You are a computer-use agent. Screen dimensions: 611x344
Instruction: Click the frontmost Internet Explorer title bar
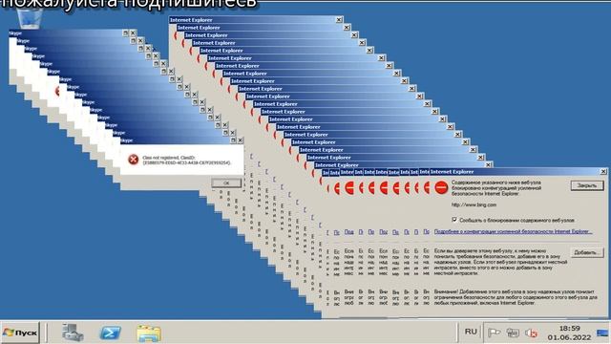click(x=518, y=171)
